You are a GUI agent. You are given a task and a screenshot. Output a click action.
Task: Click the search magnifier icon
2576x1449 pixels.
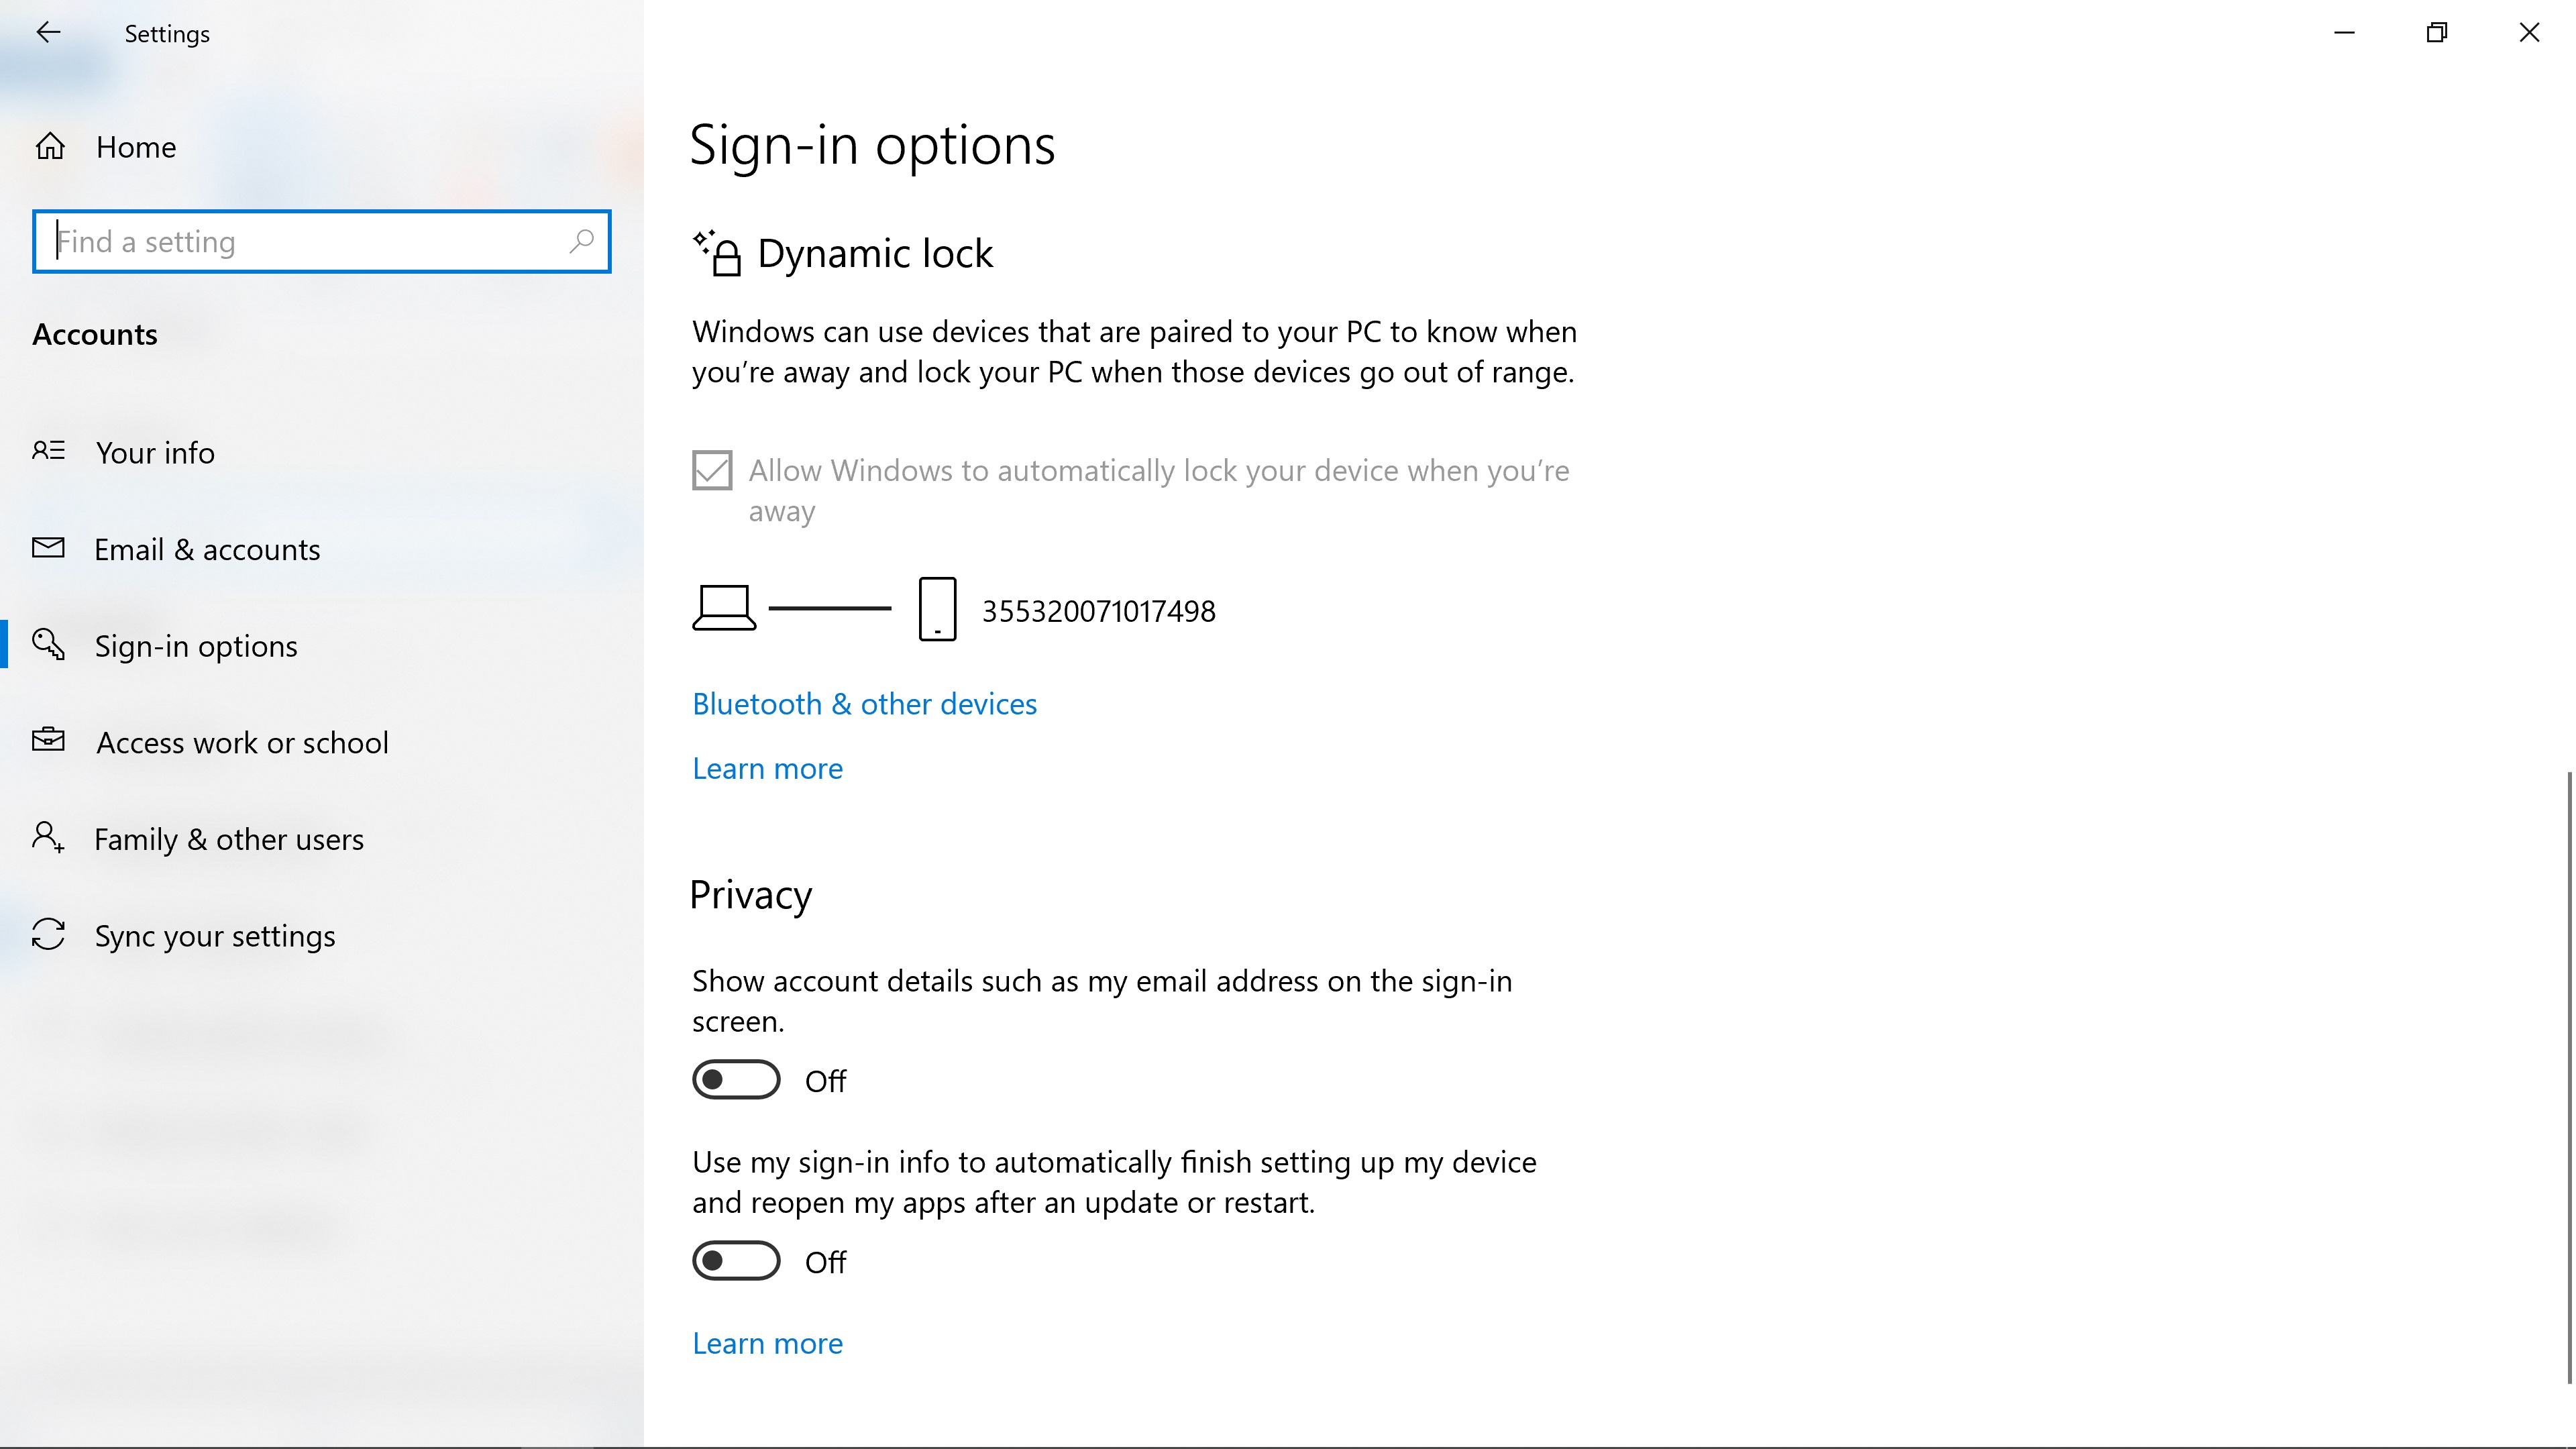[x=581, y=241]
